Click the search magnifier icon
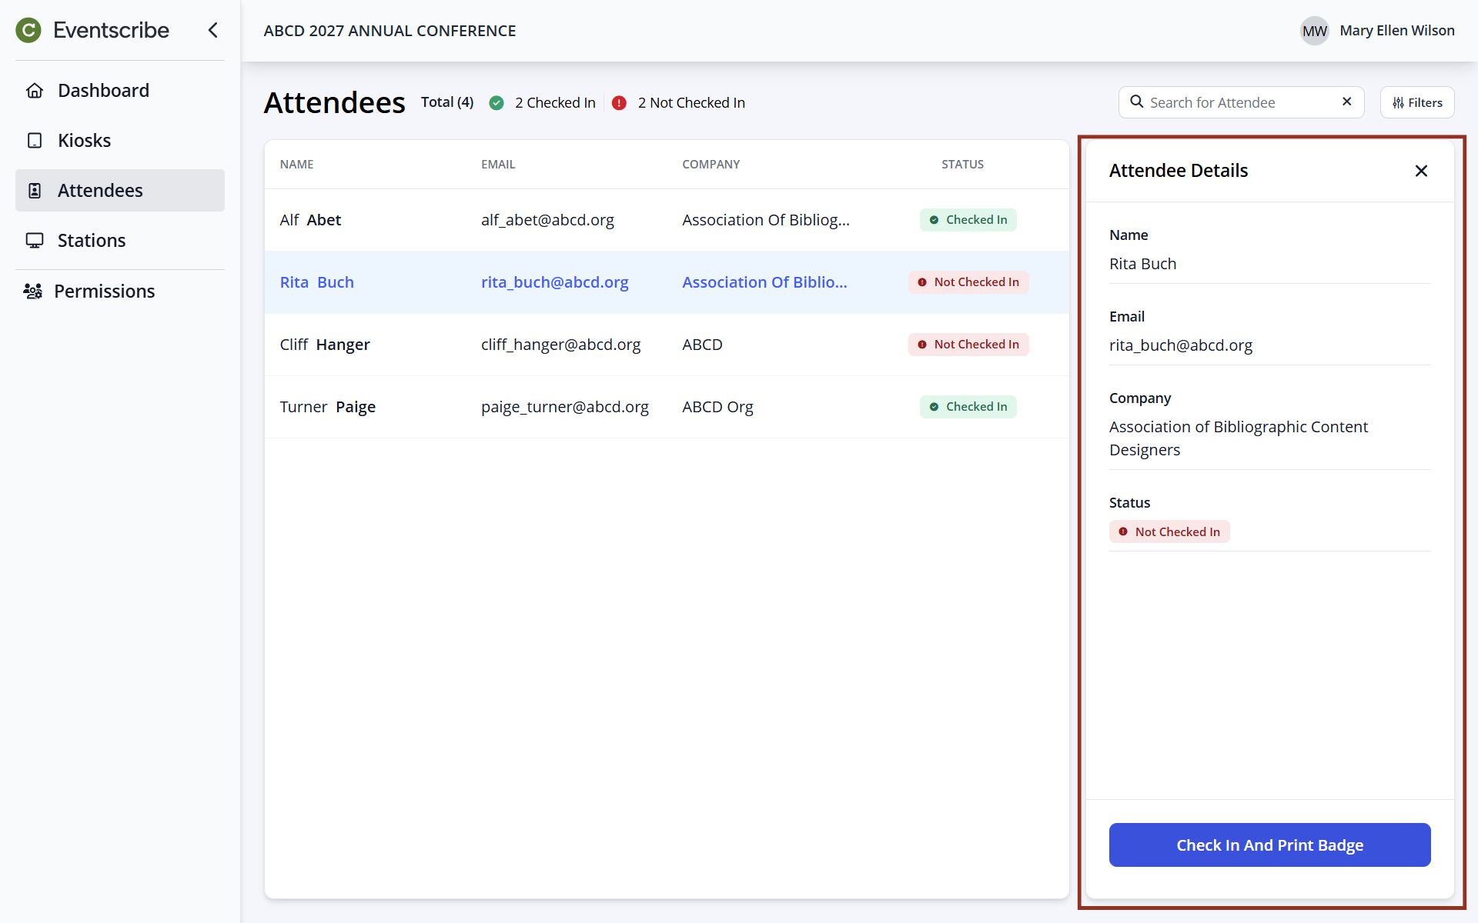 point(1136,102)
